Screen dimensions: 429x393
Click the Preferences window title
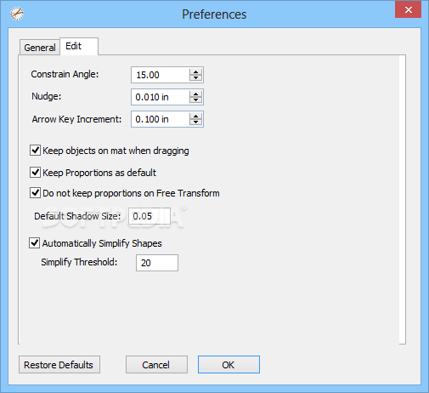(x=214, y=14)
